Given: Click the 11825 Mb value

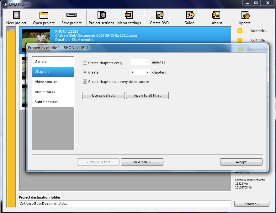Looking at the screenshot, I should (242, 184).
